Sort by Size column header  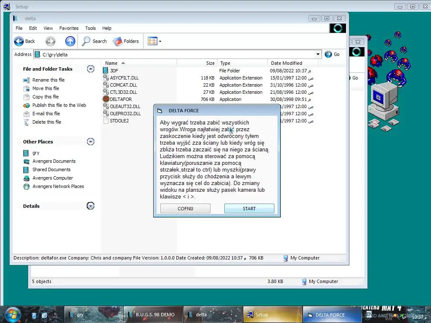197,63
